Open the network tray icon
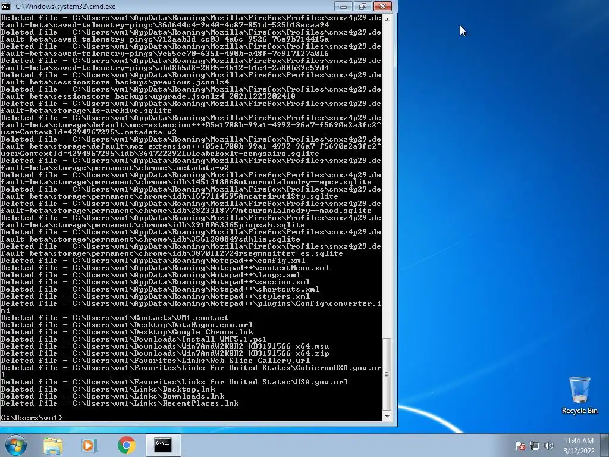This screenshot has height=457, width=609. pos(535,445)
